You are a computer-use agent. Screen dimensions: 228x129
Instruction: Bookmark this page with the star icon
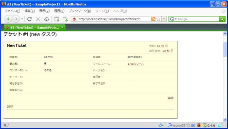pyautogui.click(x=159, y=19)
